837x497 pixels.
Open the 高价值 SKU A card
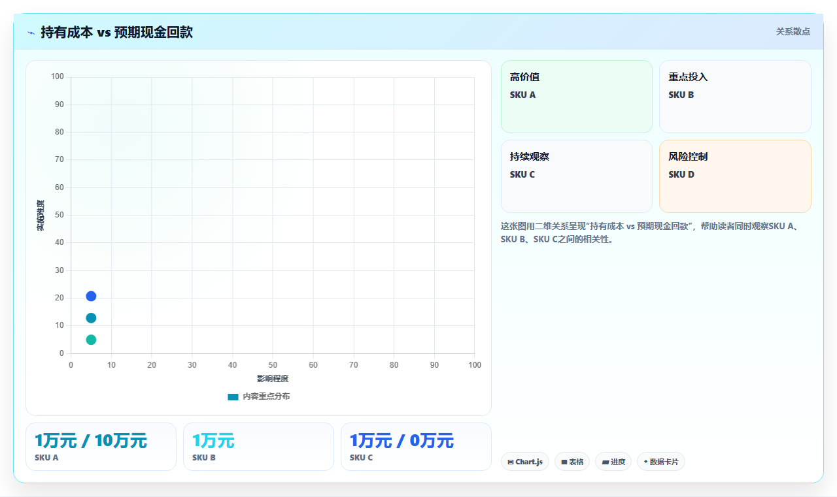pos(577,97)
